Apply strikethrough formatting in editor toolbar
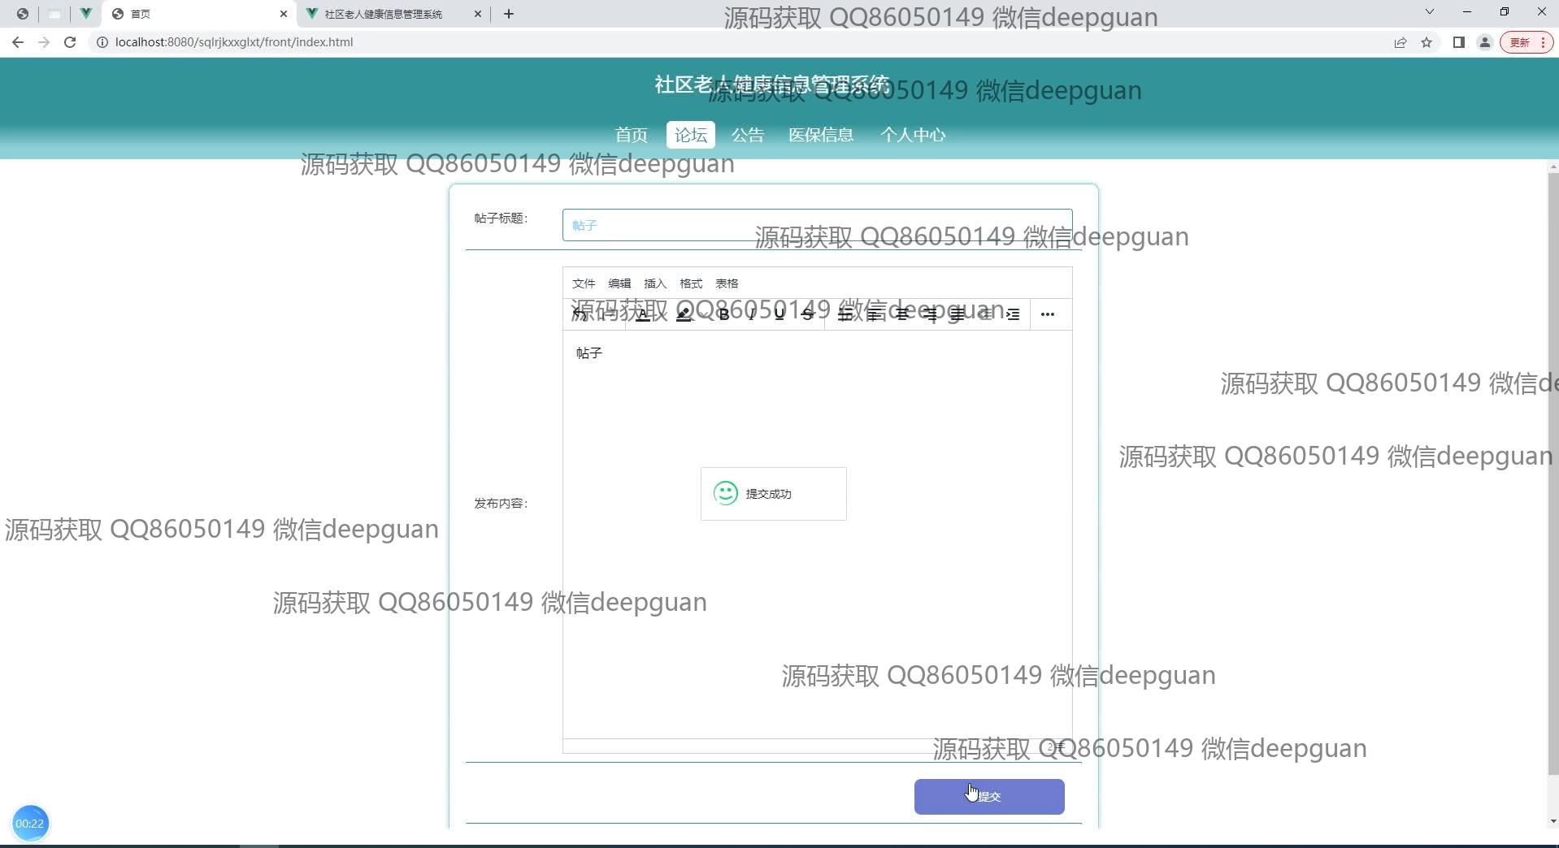This screenshot has height=848, width=1559. 807,314
